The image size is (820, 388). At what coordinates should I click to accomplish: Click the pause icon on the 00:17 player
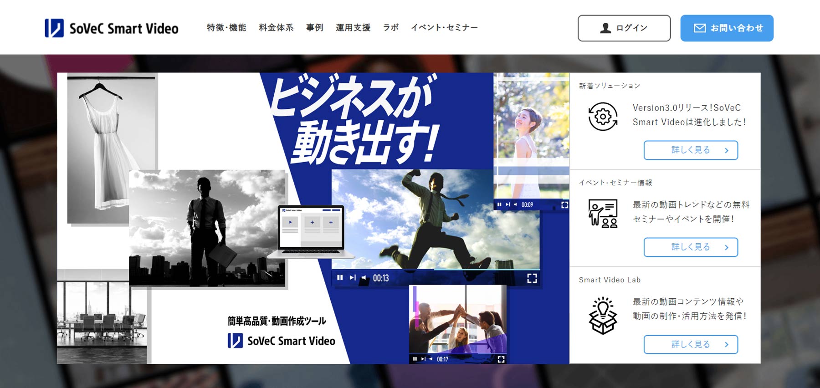pyautogui.click(x=415, y=359)
